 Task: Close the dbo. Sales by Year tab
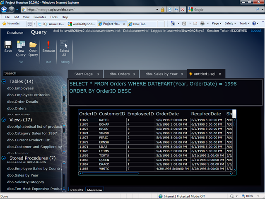coord(182,74)
